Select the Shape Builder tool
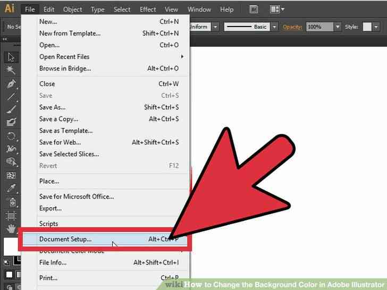Viewport: 387px width, 290px height. [11, 162]
